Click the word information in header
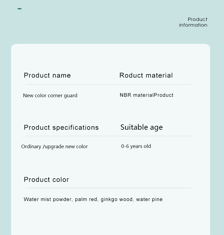The image size is (224, 235). [193, 25]
